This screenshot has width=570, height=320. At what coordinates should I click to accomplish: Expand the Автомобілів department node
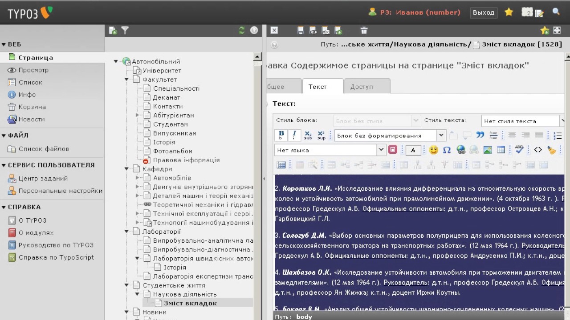click(138, 178)
